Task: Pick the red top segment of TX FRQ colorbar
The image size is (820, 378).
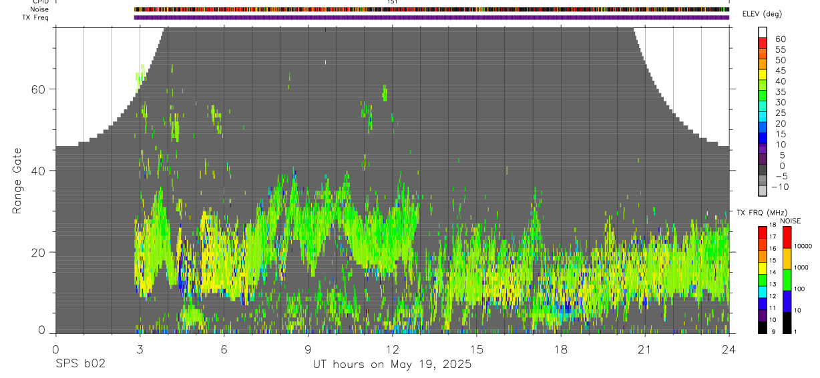Action: (763, 231)
